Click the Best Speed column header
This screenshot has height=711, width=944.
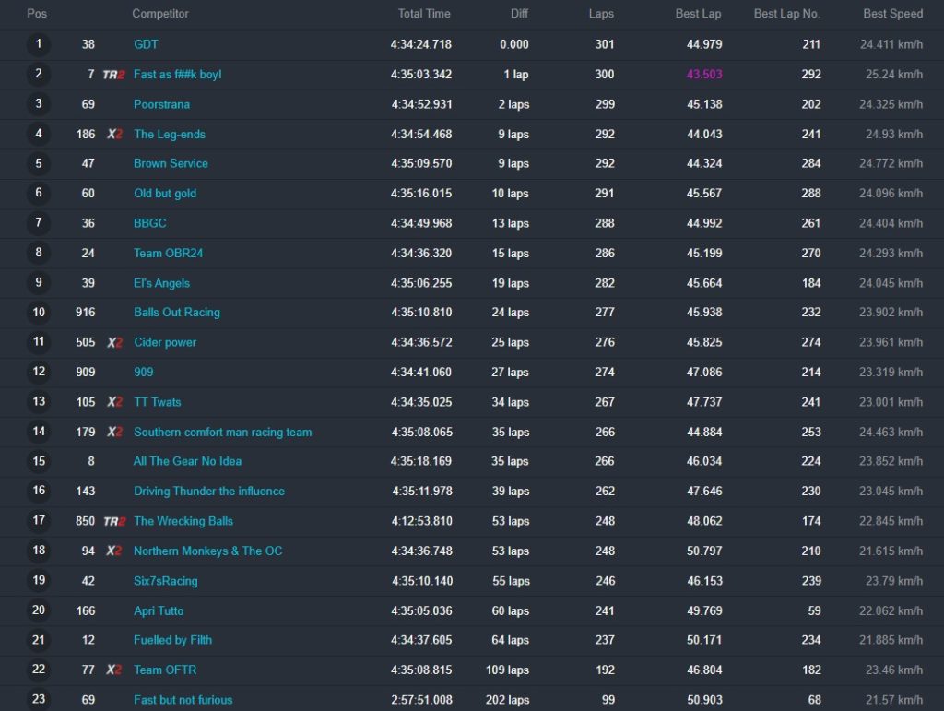point(892,14)
